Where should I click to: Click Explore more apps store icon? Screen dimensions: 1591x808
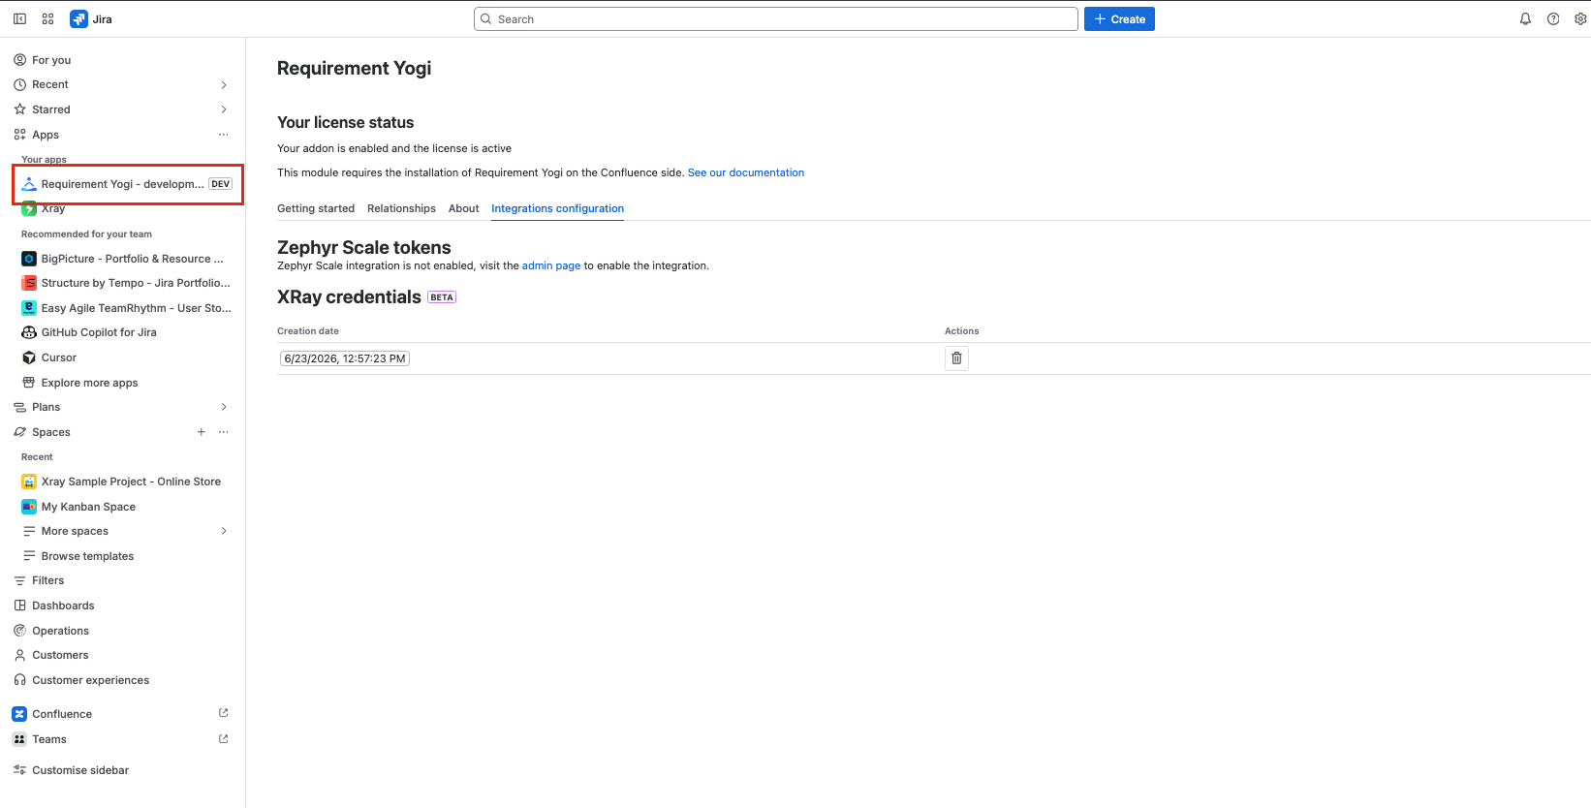point(29,383)
